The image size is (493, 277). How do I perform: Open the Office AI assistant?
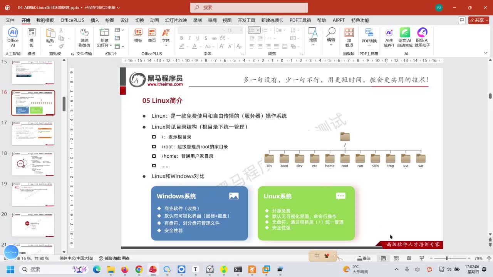[13, 37]
